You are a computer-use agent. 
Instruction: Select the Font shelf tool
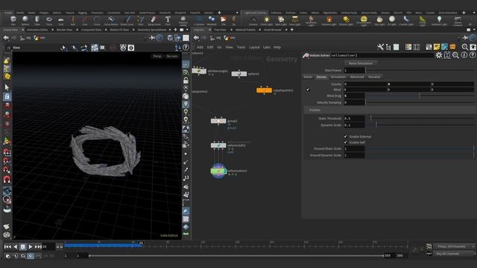tap(168, 21)
